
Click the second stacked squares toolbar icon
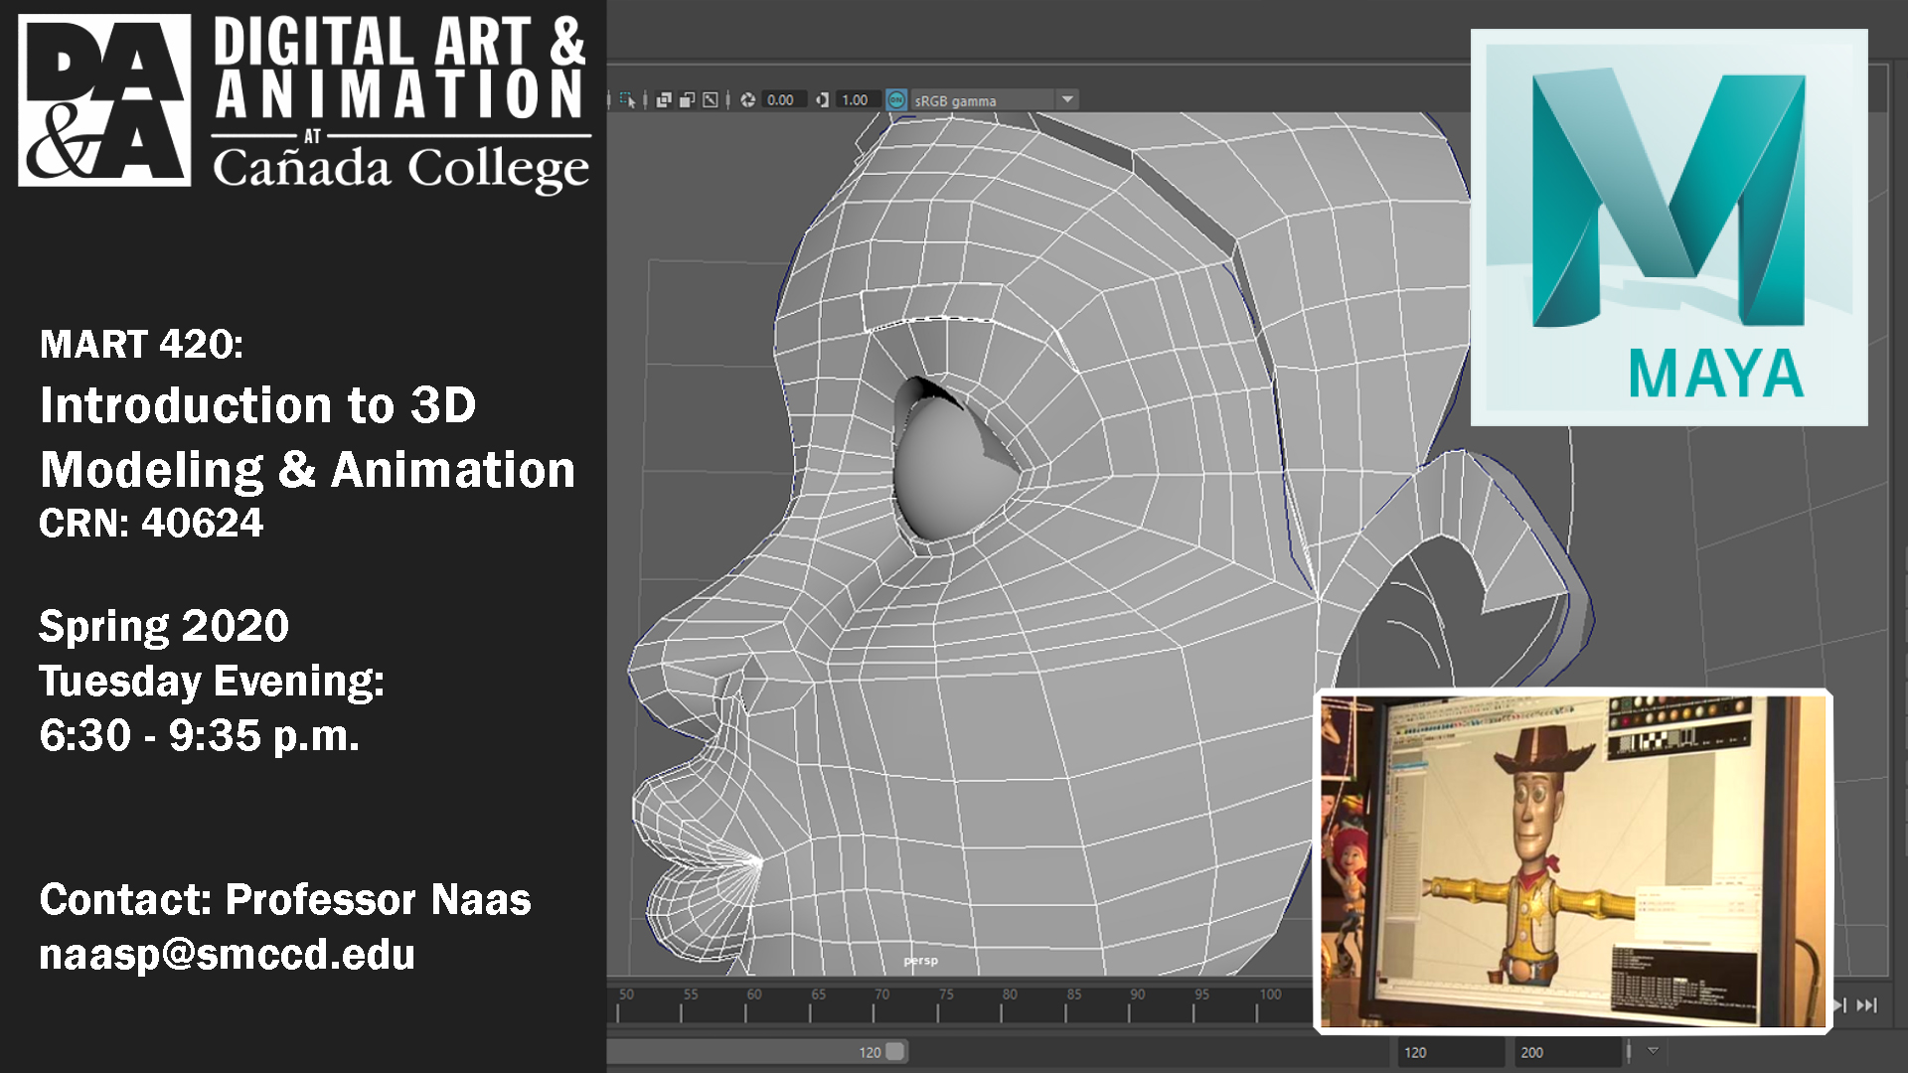[x=687, y=99]
